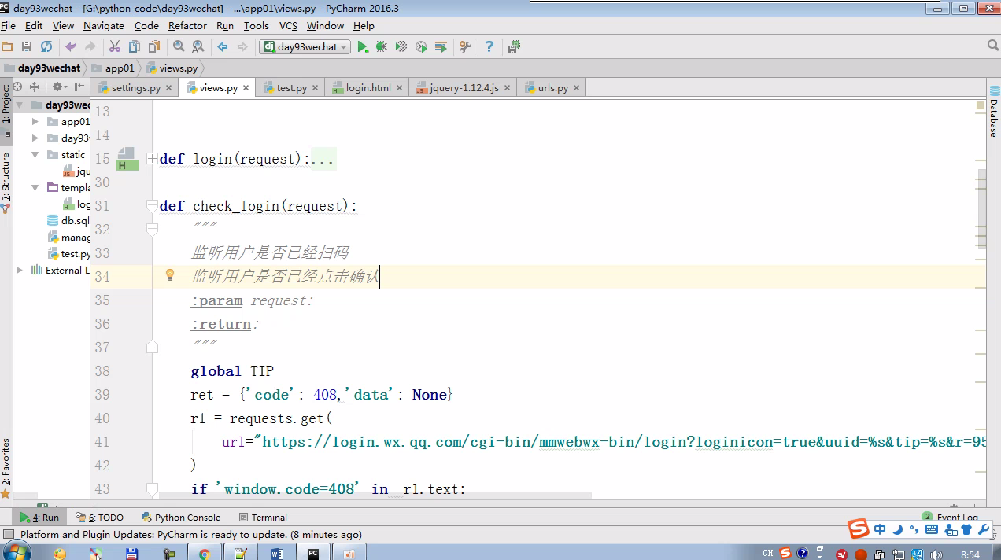Toggle tool window bars status icon
Viewport: 1001px width, 560px height.
pos(9,535)
